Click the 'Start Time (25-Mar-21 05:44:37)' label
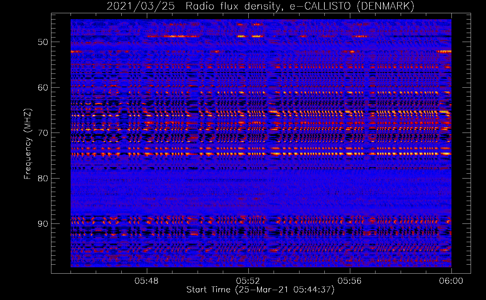The width and height of the screenshot is (486, 300). [x=260, y=290]
